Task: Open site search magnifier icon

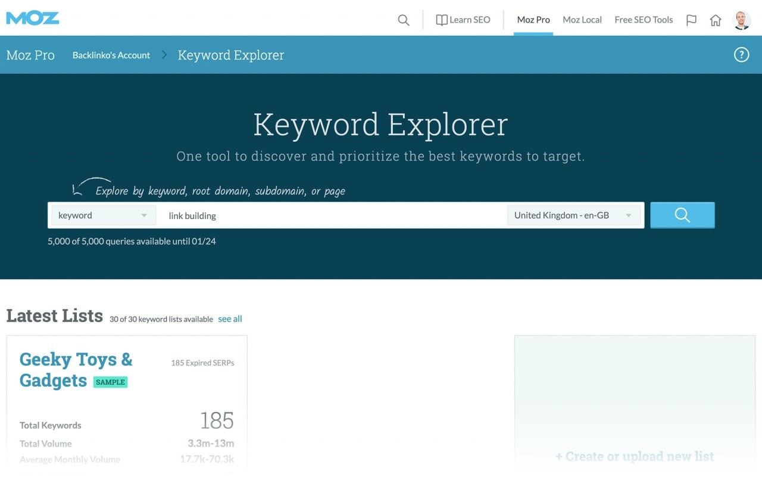Action: 404,20
